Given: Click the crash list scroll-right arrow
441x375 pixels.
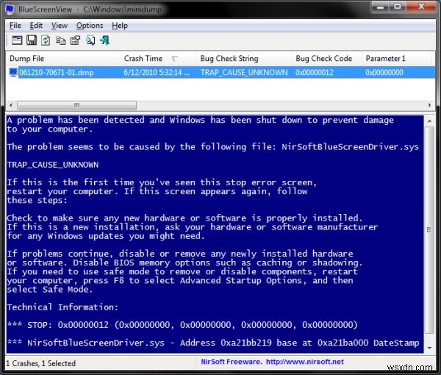Looking at the screenshot, I should pos(429,105).
